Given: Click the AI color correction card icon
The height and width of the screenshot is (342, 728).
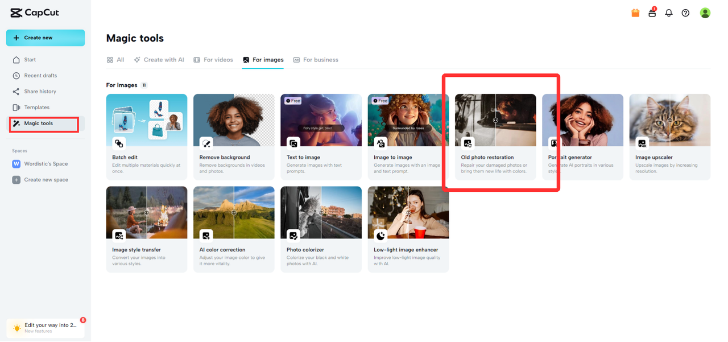Looking at the screenshot, I should [206, 235].
